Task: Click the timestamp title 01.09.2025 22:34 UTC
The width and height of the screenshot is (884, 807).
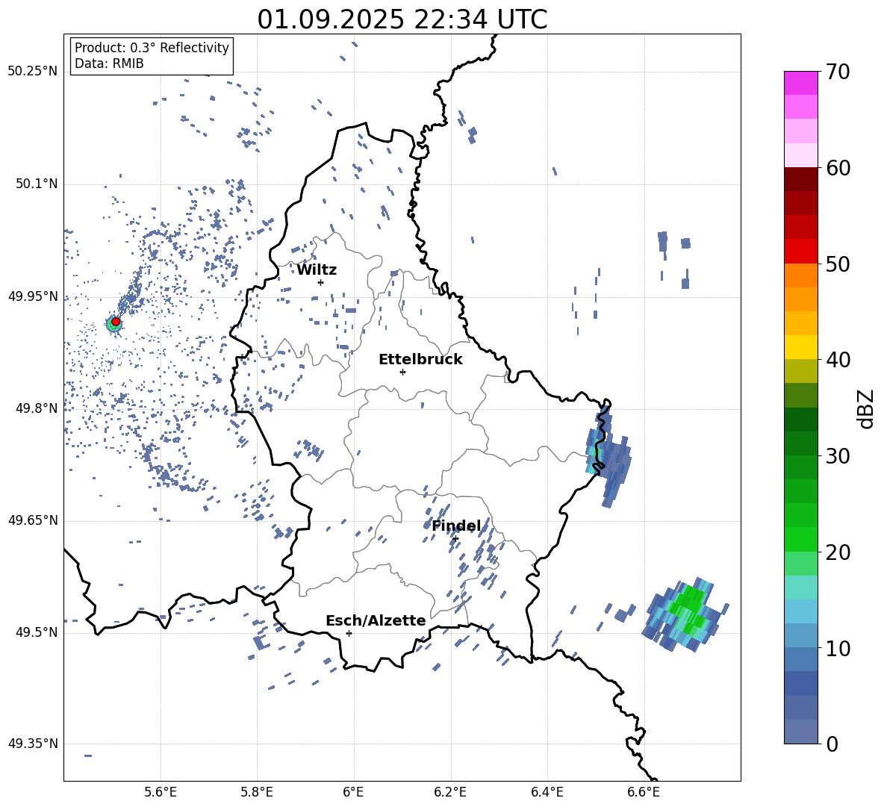Action: [402, 19]
